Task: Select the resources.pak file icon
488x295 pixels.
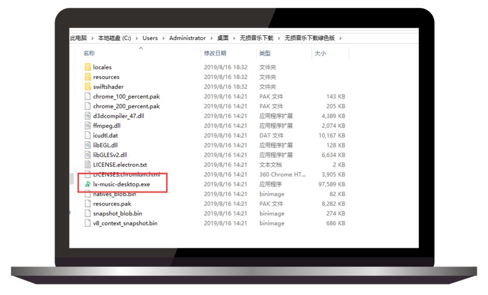Action: 87,204
